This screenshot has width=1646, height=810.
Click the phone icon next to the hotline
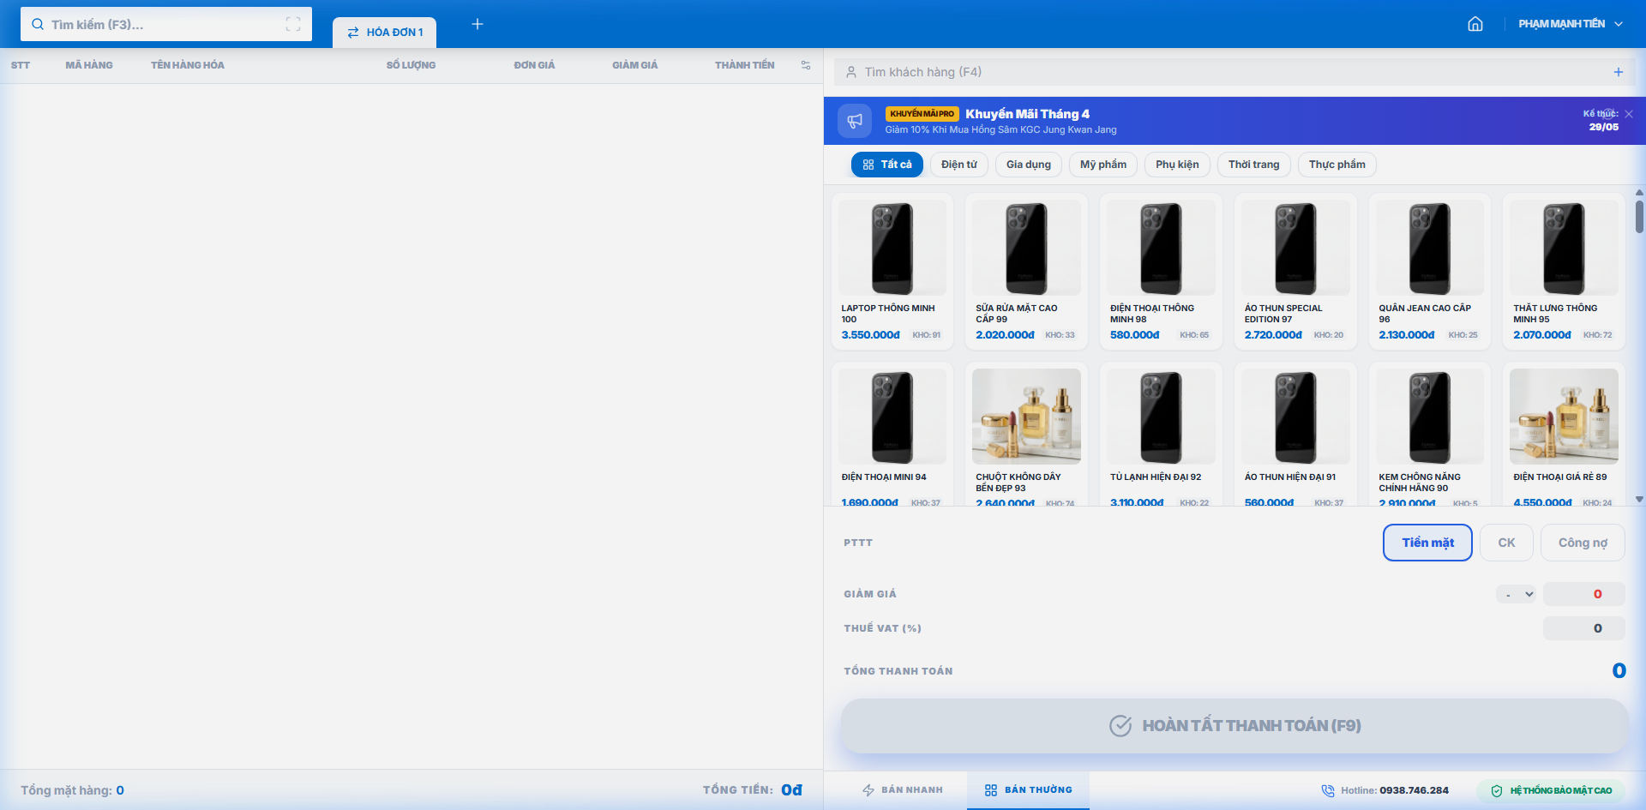pos(1329,790)
